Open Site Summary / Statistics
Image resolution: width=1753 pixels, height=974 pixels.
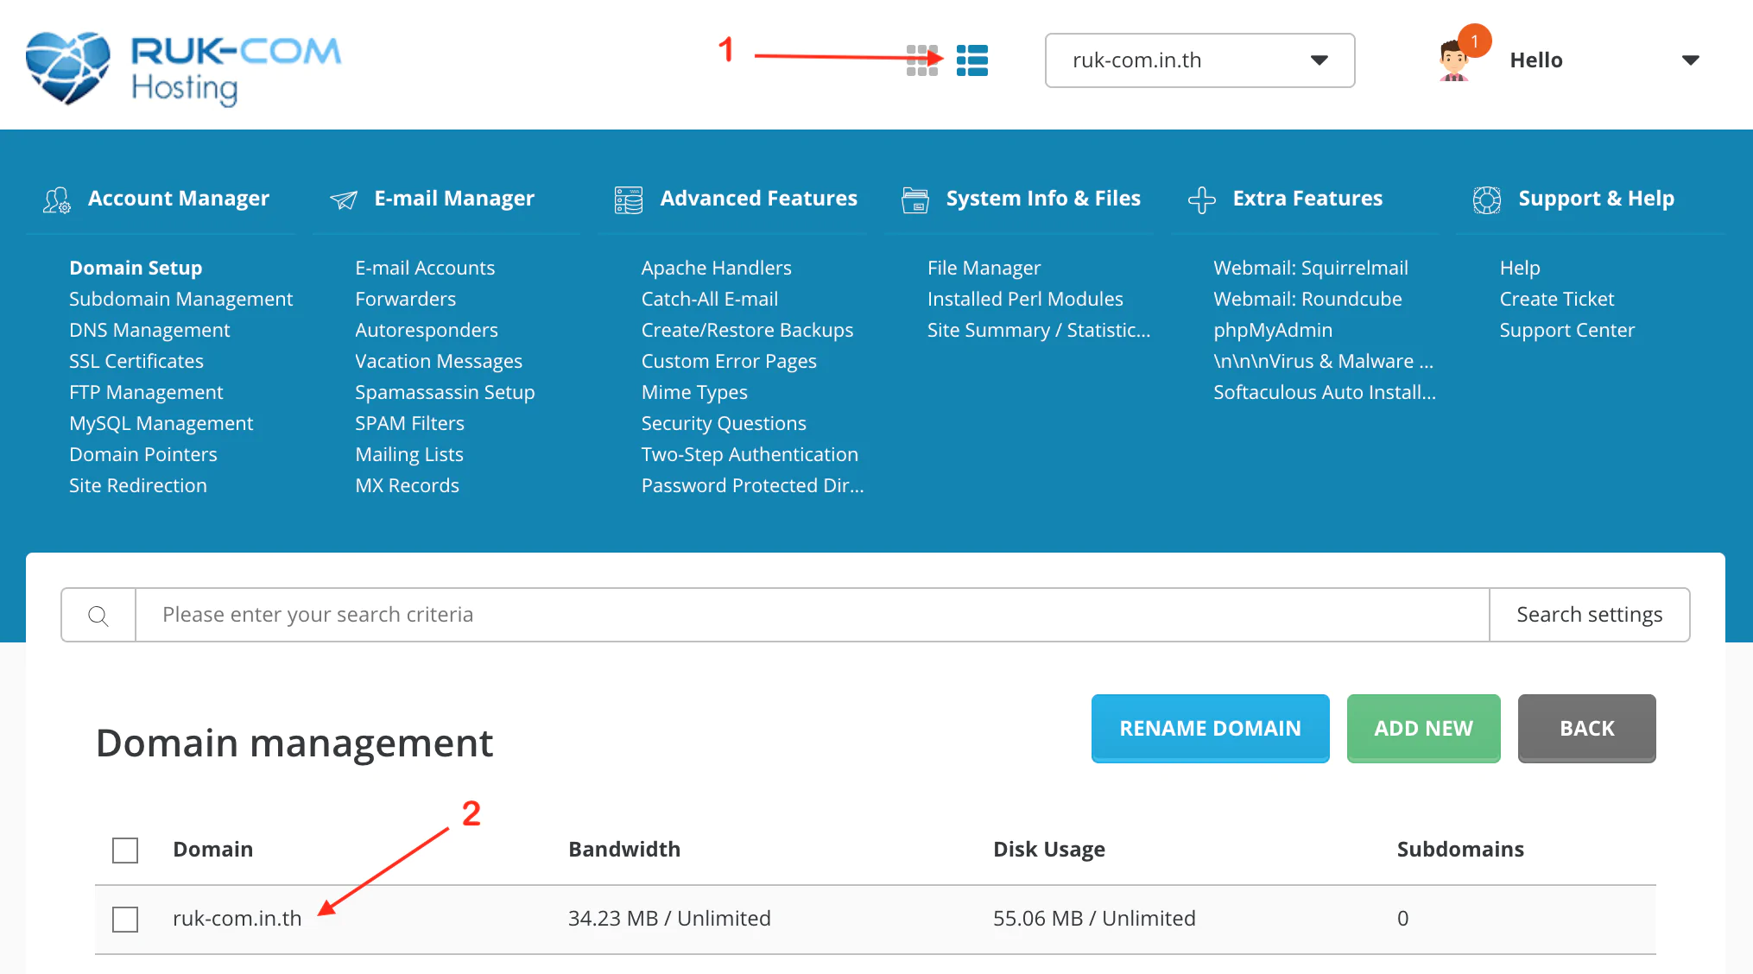coord(1039,330)
